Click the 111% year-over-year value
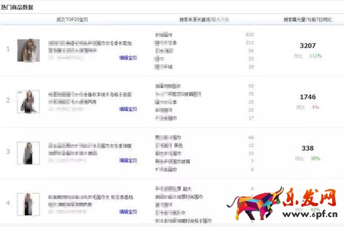 coord(315,56)
